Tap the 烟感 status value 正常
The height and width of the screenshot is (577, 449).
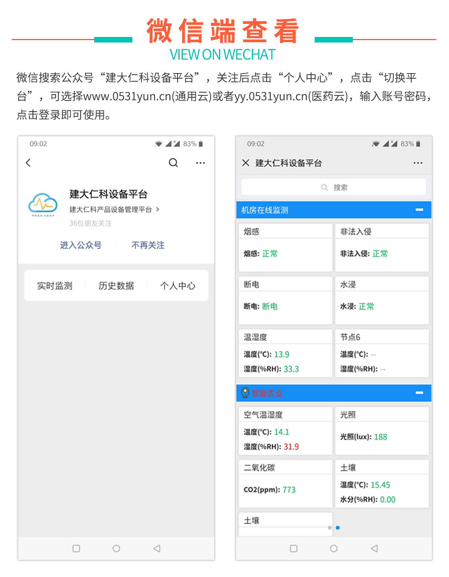click(270, 254)
